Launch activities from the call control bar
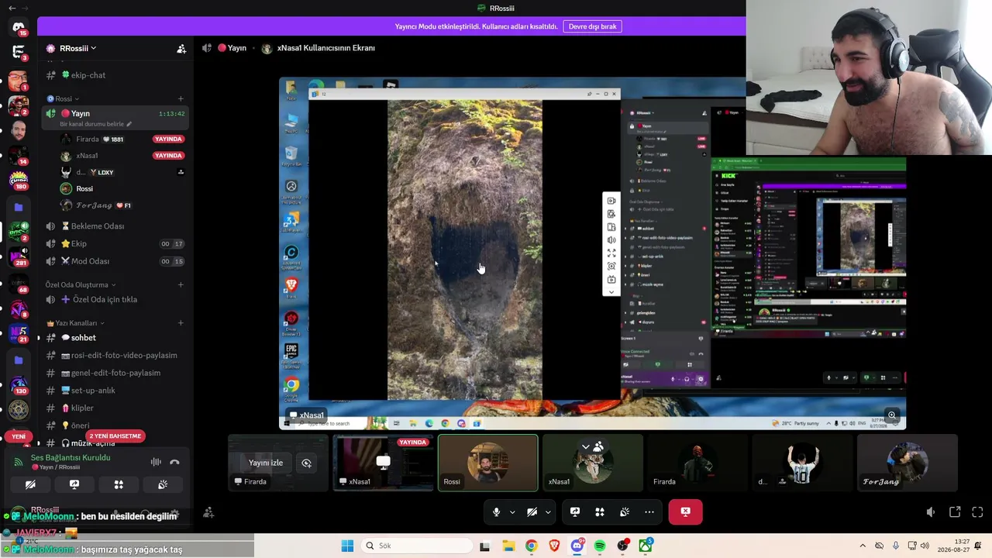992x558 pixels. tap(600, 511)
